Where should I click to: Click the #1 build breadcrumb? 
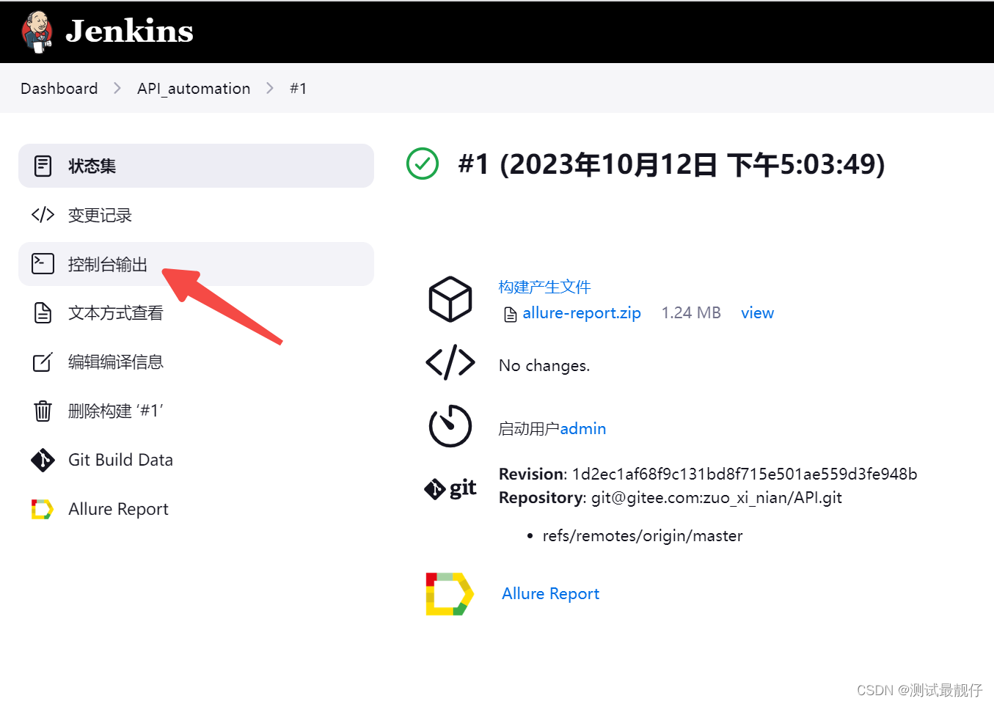(x=298, y=89)
